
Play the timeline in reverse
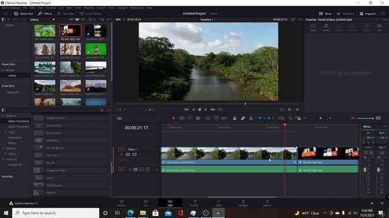[x=193, y=110]
